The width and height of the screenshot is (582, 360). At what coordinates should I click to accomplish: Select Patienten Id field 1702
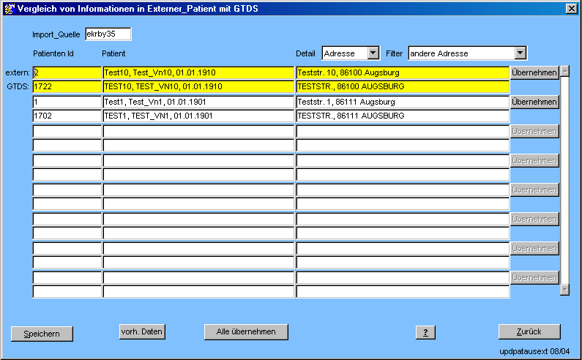(x=67, y=116)
